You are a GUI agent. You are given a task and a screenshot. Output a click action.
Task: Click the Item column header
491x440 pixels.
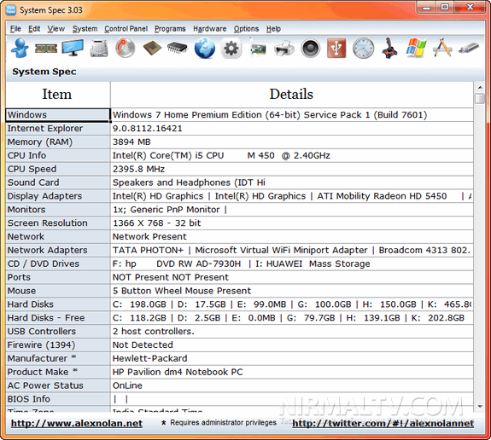coord(57,95)
